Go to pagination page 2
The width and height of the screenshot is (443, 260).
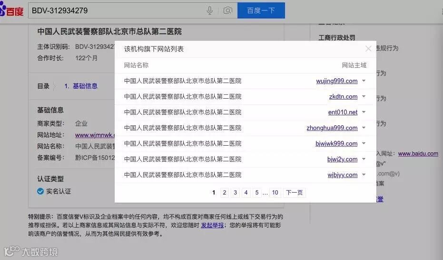[224, 193]
